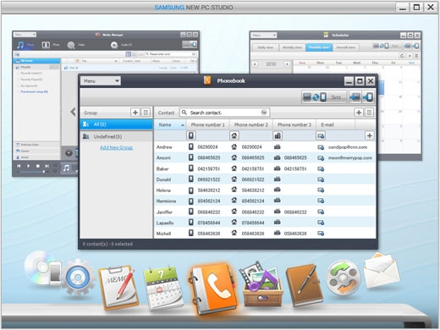Open the Phonebook Menu dropdown

(x=101, y=81)
